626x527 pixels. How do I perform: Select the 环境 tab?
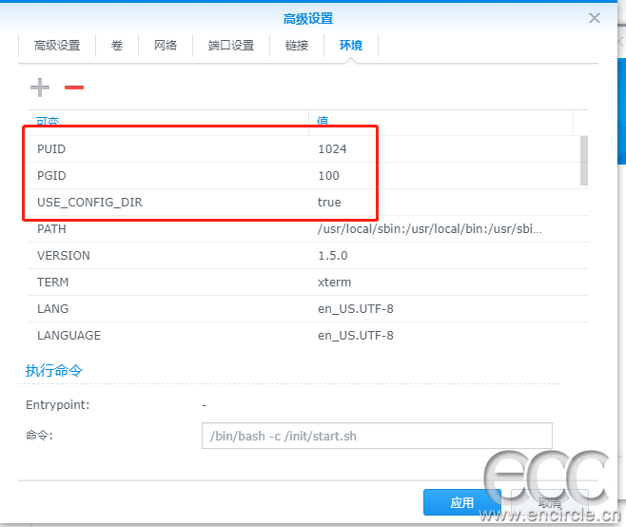[x=351, y=46]
